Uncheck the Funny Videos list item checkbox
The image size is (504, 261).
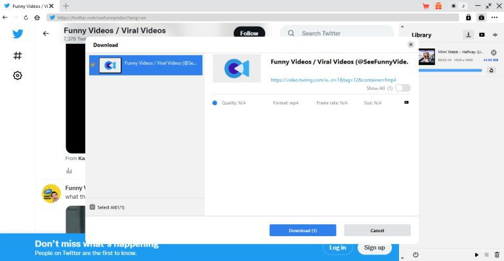pos(93,64)
